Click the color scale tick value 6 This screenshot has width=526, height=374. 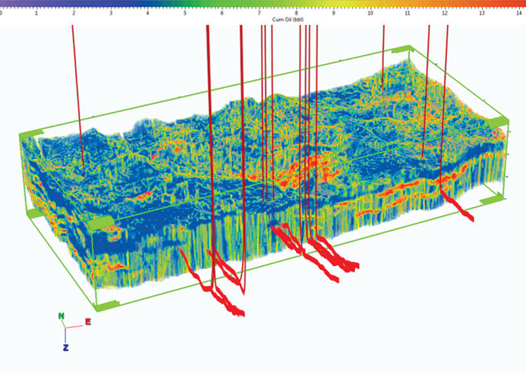222,13
